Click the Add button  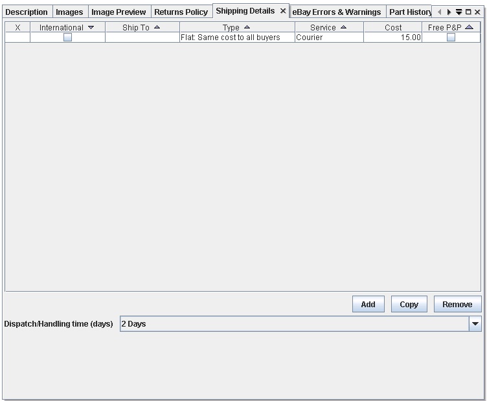point(368,305)
